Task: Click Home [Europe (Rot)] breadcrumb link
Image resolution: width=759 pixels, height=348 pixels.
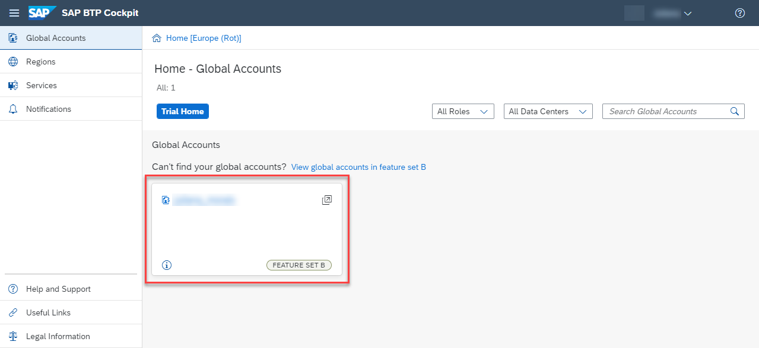Action: pyautogui.click(x=204, y=38)
